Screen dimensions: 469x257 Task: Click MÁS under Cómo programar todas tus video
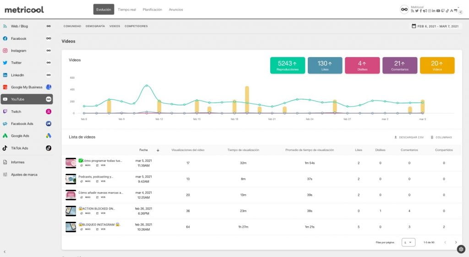tap(85, 166)
